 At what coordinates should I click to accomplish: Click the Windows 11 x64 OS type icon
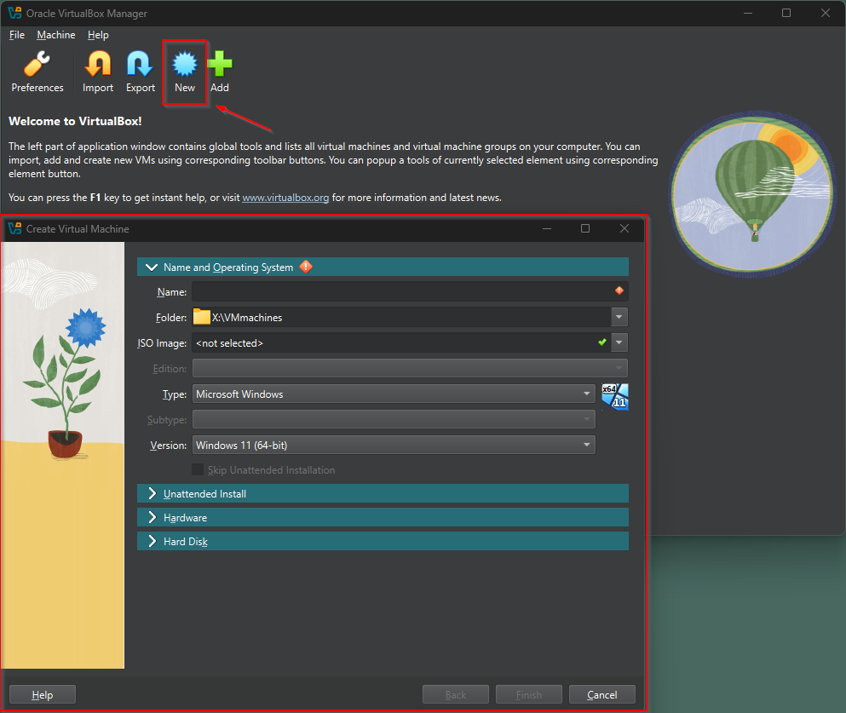[615, 396]
